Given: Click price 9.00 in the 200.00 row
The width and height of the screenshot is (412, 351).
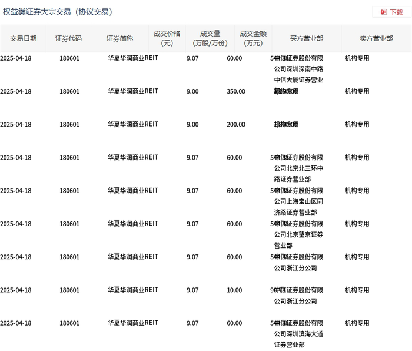Looking at the screenshot, I should [192, 125].
